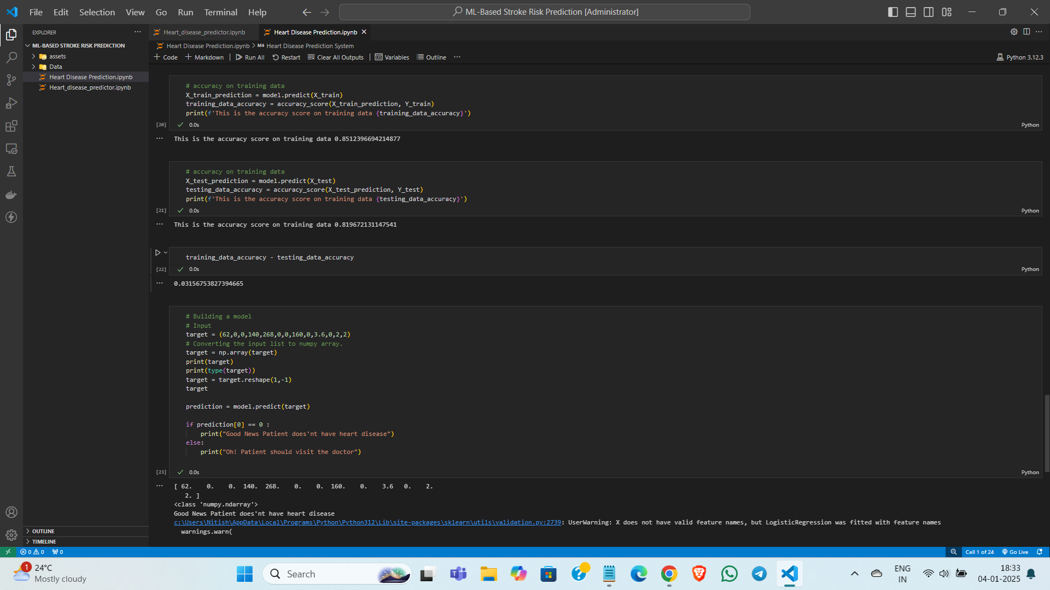1050x590 pixels.
Task: Open the Extensions view
Action: 11,126
